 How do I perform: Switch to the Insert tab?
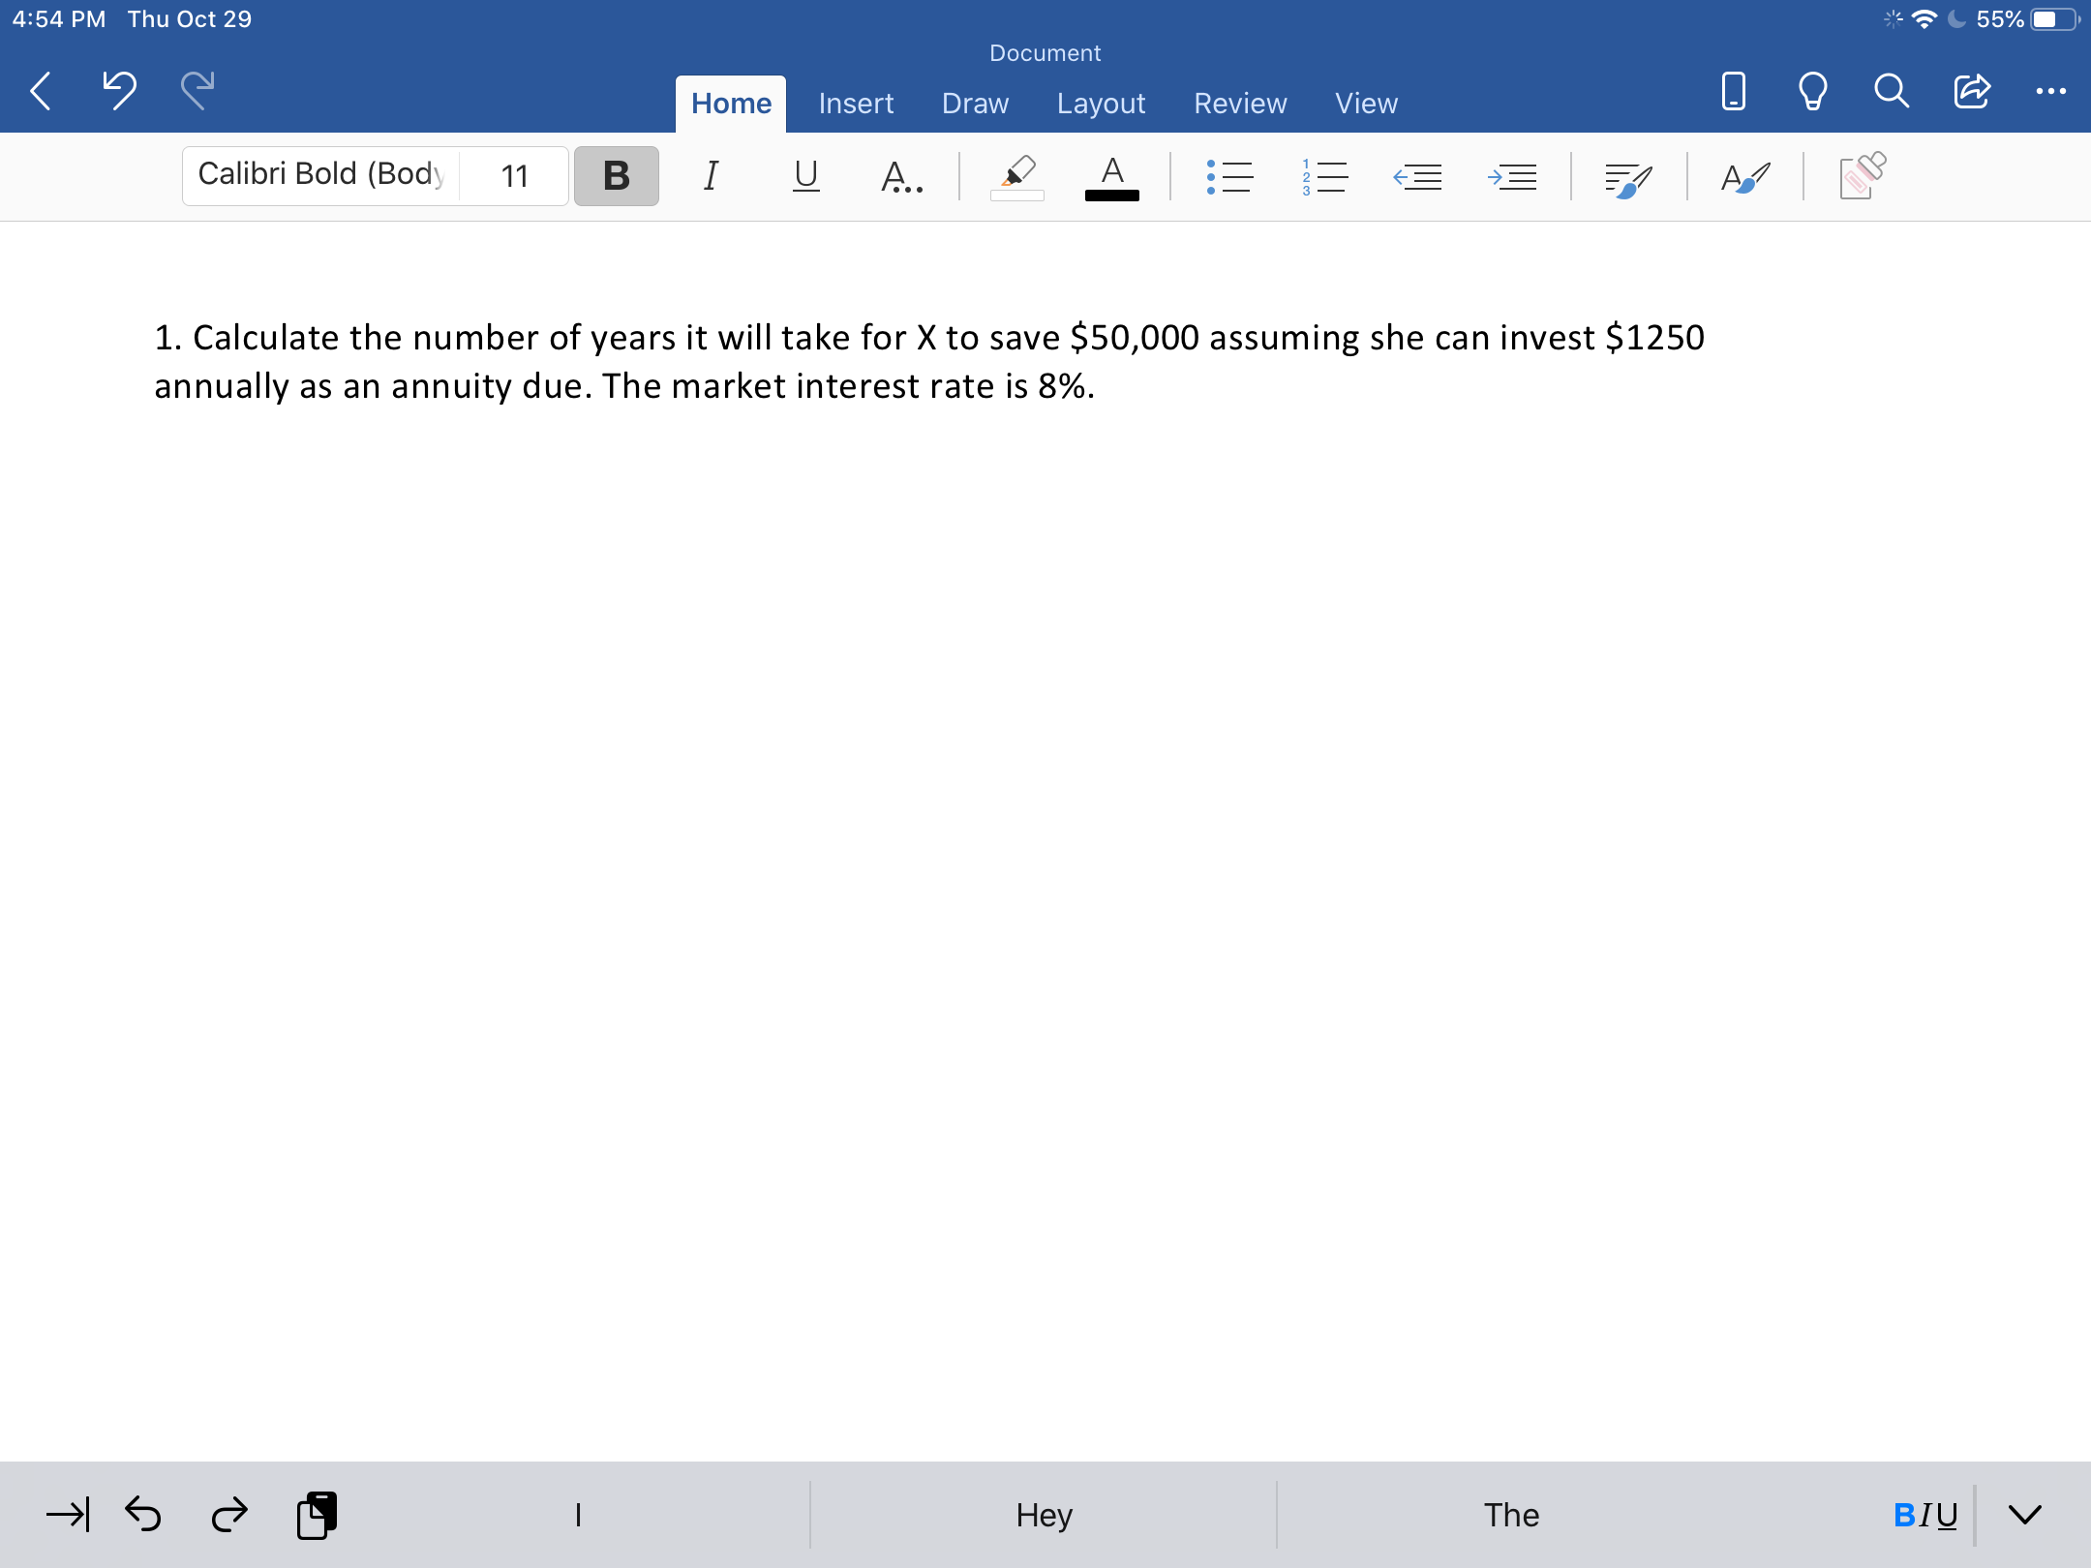(x=856, y=104)
